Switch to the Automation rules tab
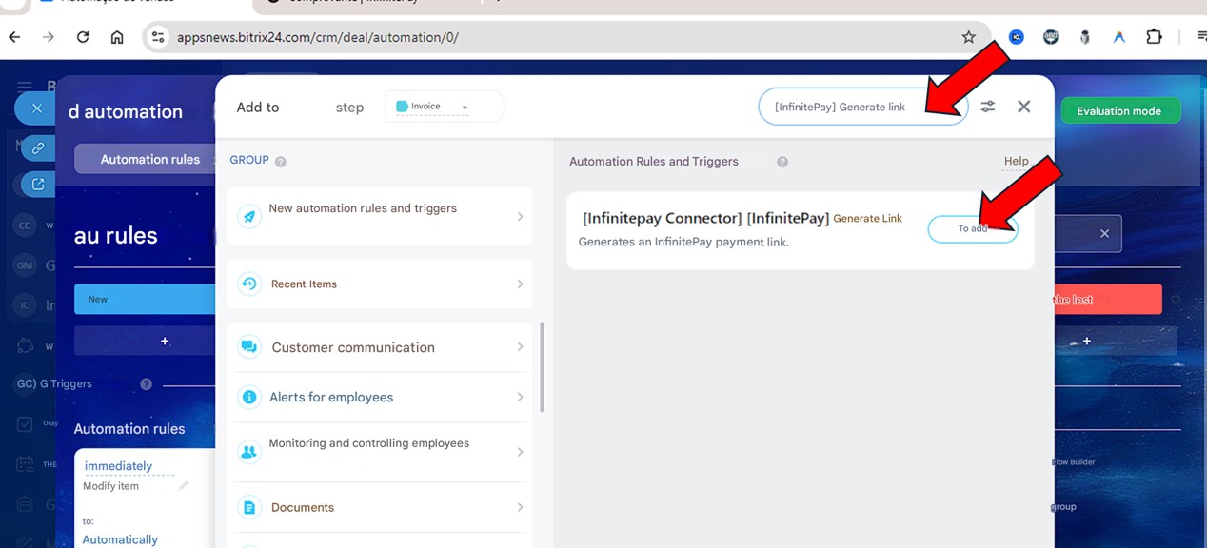Screen dimensions: 1207x548 coord(150,159)
